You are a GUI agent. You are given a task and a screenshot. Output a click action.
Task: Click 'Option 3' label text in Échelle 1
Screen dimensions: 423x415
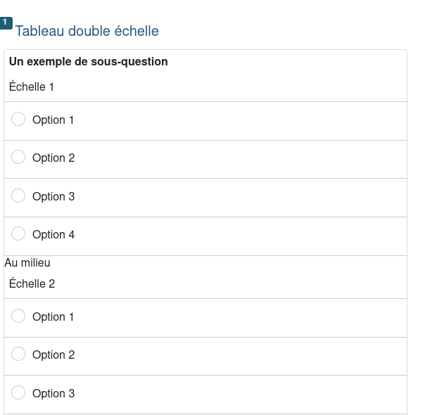(x=53, y=197)
